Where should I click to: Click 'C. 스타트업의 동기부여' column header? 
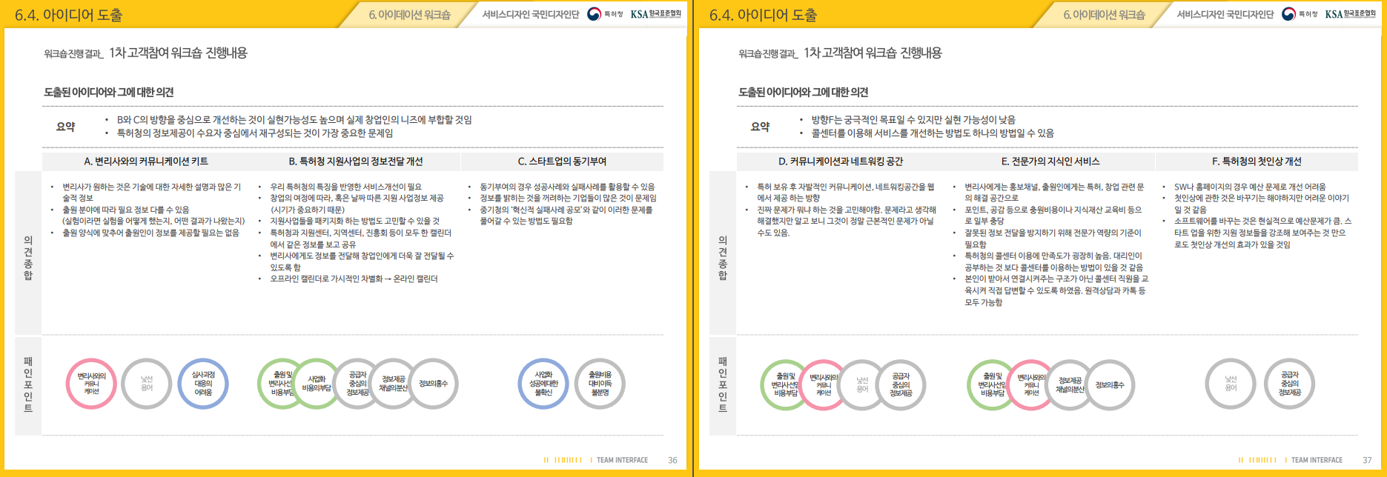pyautogui.click(x=562, y=161)
